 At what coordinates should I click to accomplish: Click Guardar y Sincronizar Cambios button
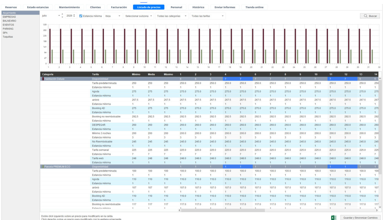click(360, 218)
